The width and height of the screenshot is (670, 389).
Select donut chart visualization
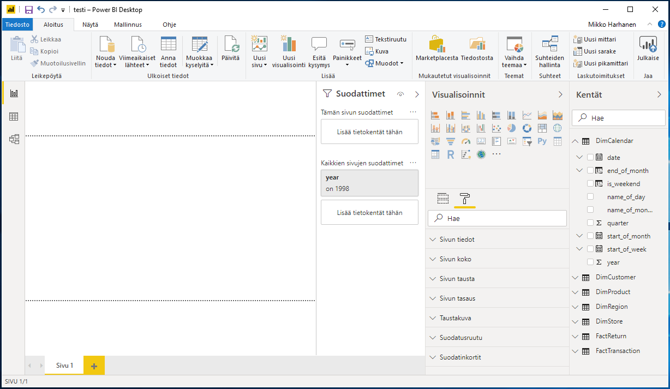tap(527, 128)
